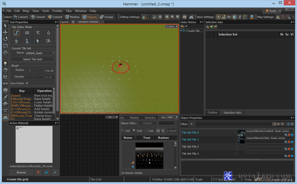This screenshot has height=184, width=297.
Task: Click the running man icon in View Settings
Action: click(x=240, y=17)
